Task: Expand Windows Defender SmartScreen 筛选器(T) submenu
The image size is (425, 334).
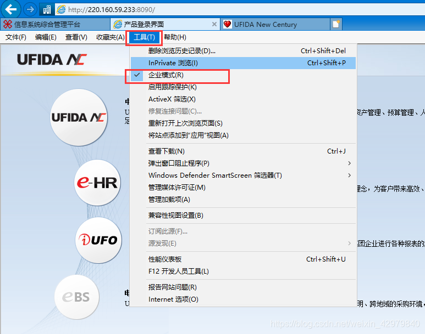Action: (x=243, y=176)
